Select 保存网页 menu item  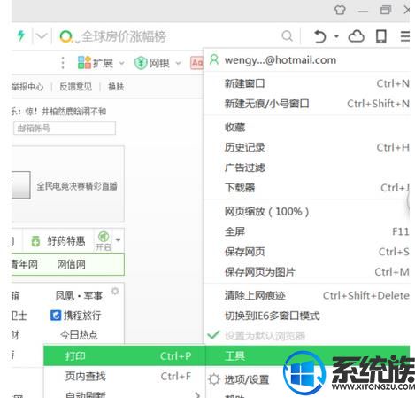coord(307,252)
